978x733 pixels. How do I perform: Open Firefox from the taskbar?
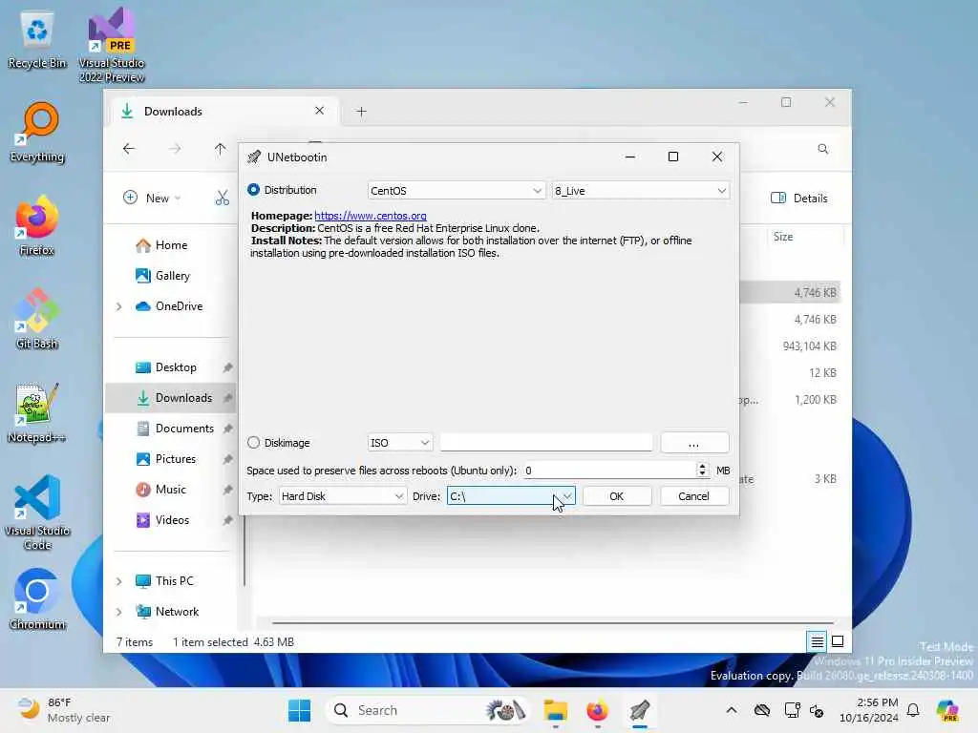[x=597, y=710]
